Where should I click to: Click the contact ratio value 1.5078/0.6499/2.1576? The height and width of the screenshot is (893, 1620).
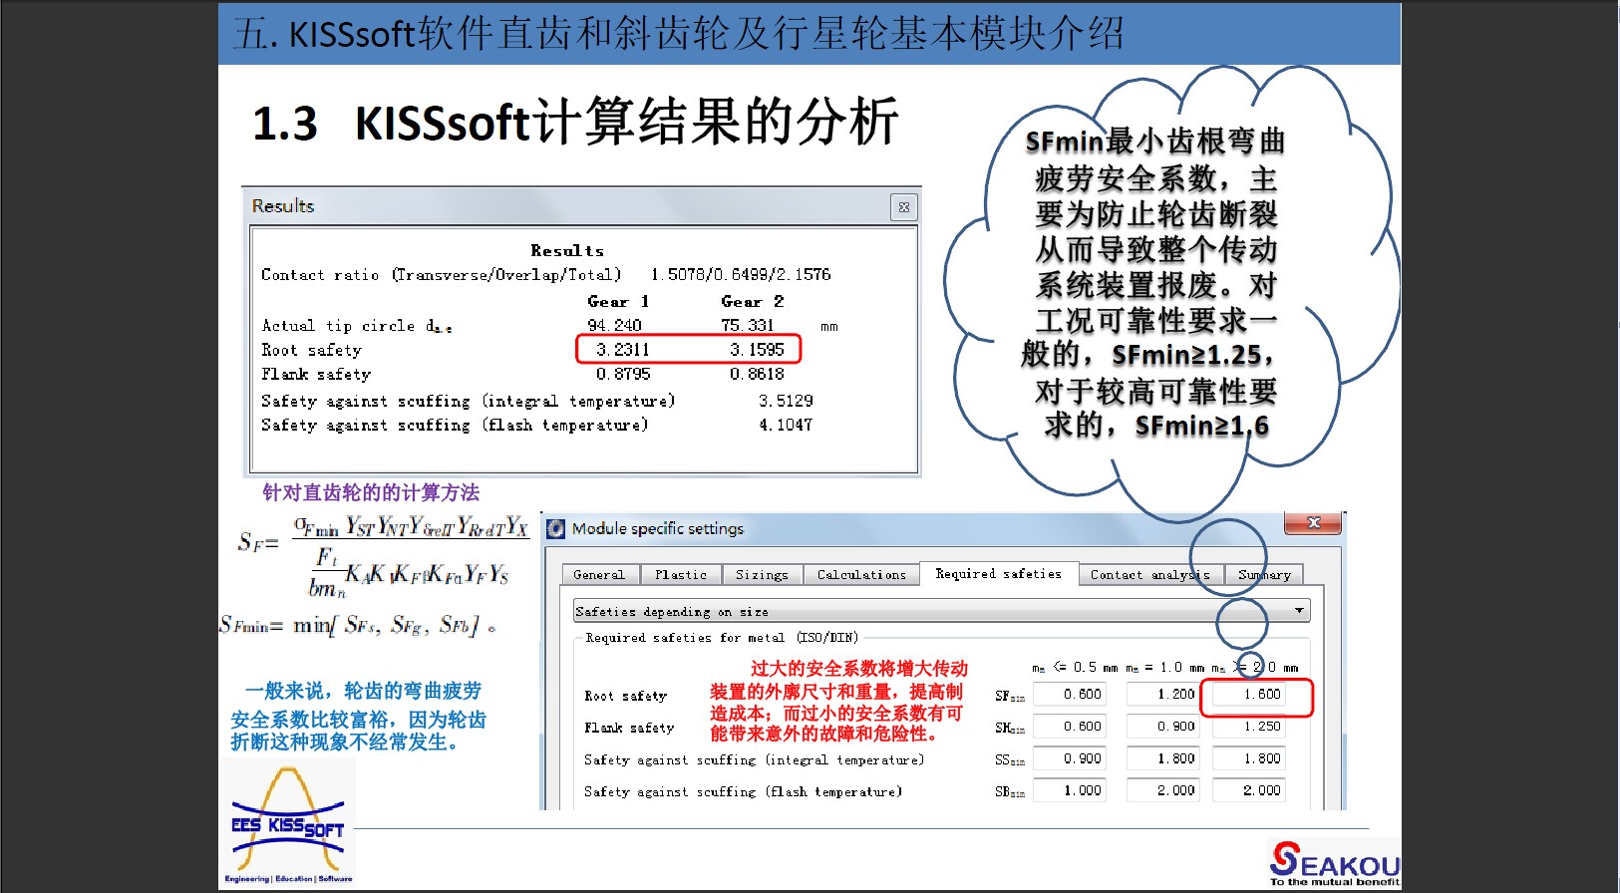[x=741, y=274]
